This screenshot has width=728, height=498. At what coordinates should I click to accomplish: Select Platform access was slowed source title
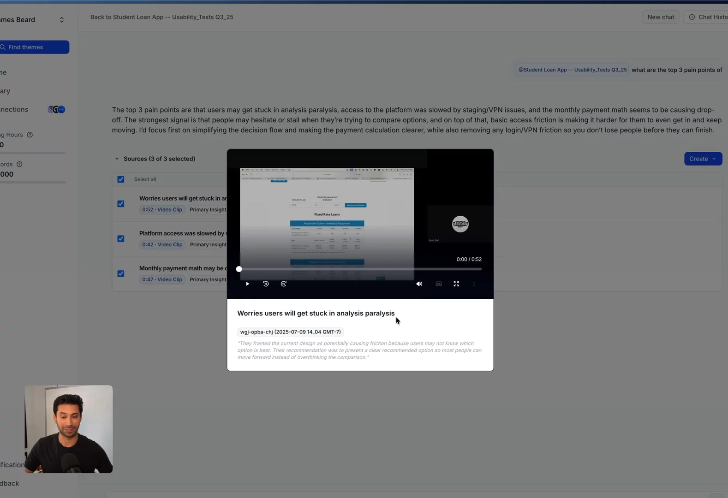[183, 234]
